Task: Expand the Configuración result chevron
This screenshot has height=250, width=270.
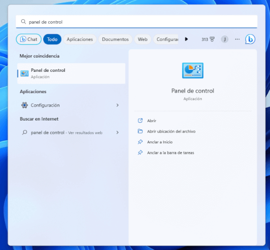Action: pos(117,105)
